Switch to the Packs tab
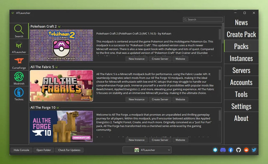The height and width of the screenshot is (164, 268). point(241,46)
